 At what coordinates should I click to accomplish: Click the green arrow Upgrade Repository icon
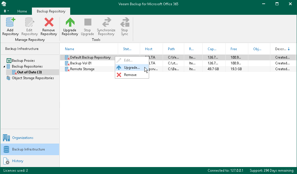coord(70,22)
